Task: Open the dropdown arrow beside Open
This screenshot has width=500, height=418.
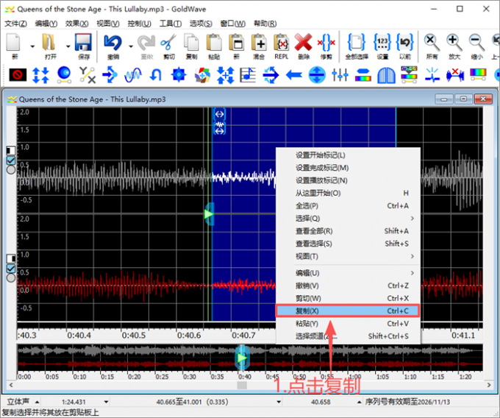Action: [x=68, y=46]
